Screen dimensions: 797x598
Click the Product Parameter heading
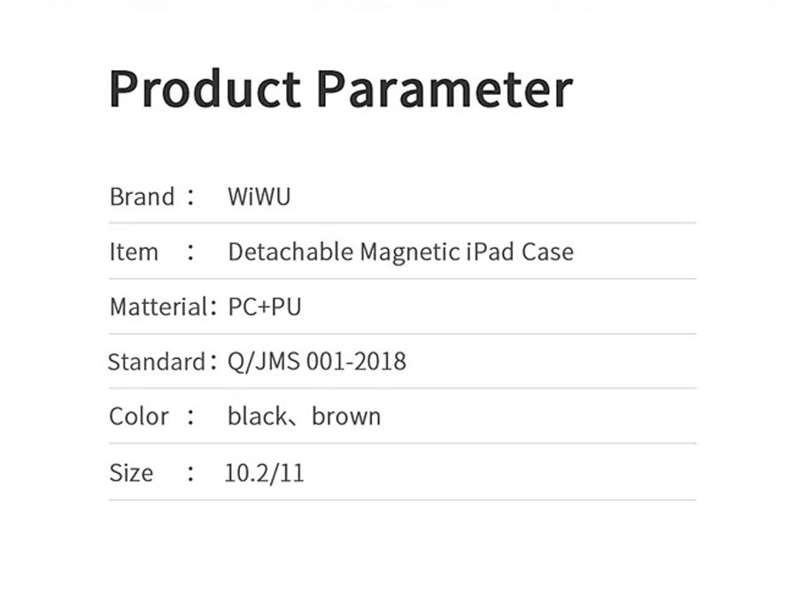pyautogui.click(x=341, y=90)
